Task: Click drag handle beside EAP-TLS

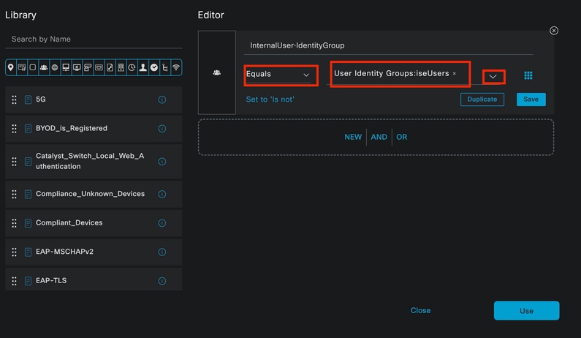Action: (14, 281)
